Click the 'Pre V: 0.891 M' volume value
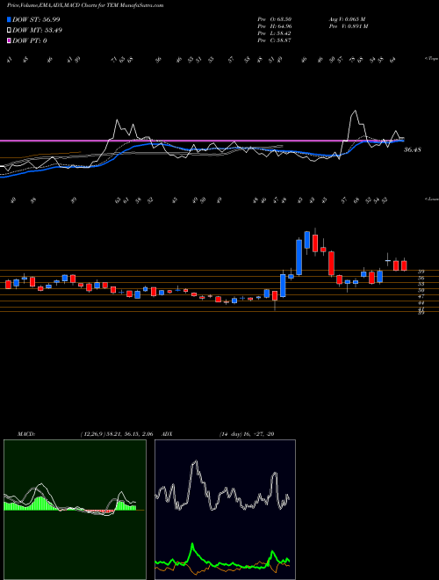This screenshot has width=439, height=580. [349, 25]
